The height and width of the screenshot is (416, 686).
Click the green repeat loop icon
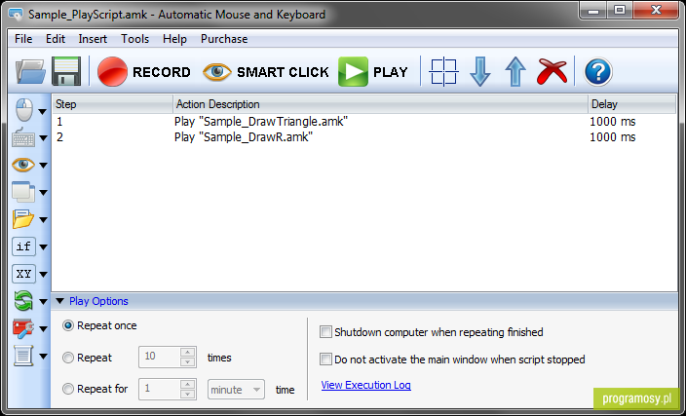[23, 301]
